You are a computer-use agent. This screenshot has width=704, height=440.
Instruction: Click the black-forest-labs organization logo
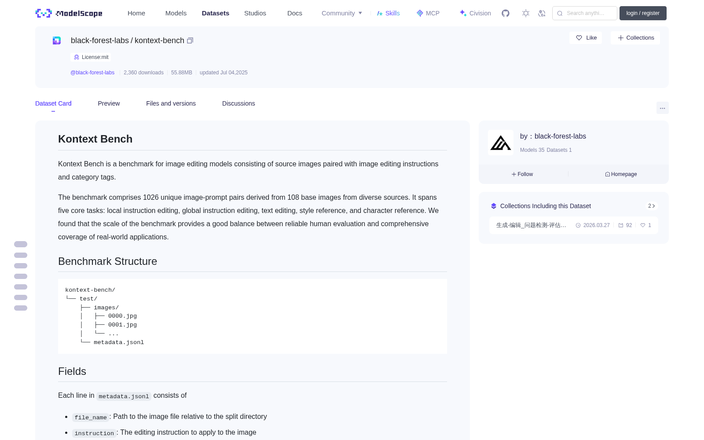pos(501,143)
